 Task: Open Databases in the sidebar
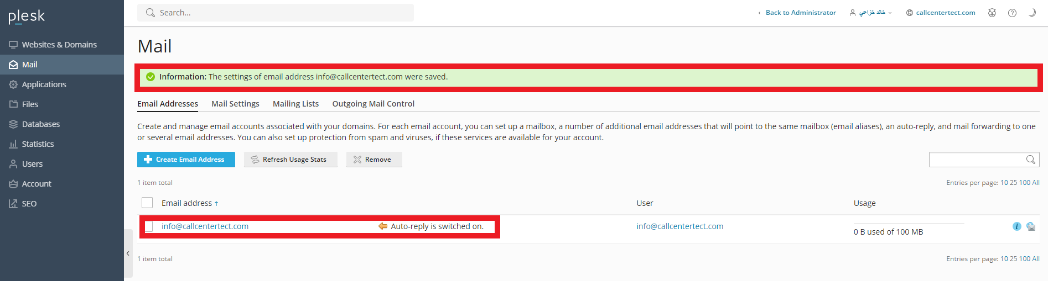[x=41, y=124]
